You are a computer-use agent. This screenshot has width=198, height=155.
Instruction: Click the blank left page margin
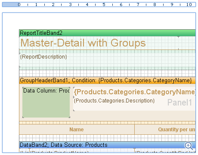coord(11,83)
